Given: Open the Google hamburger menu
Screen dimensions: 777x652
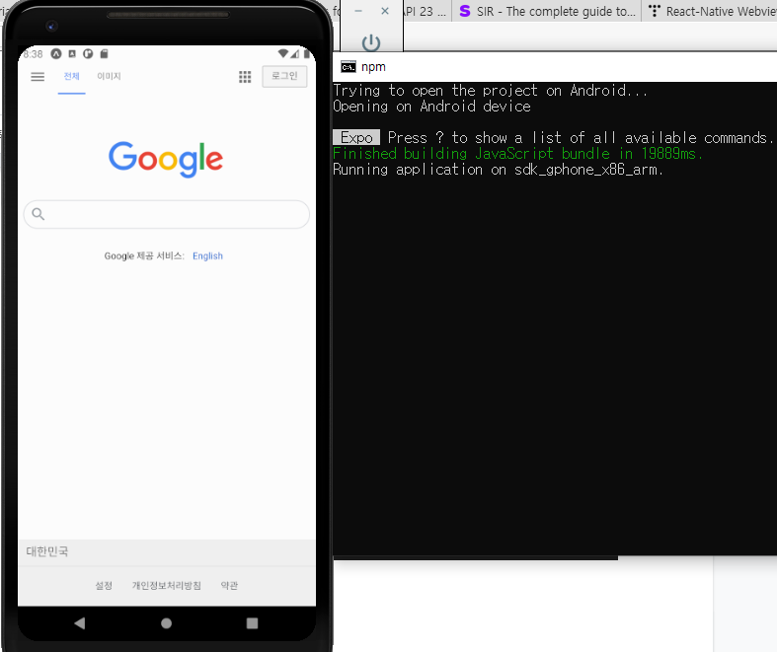Looking at the screenshot, I should [x=38, y=76].
